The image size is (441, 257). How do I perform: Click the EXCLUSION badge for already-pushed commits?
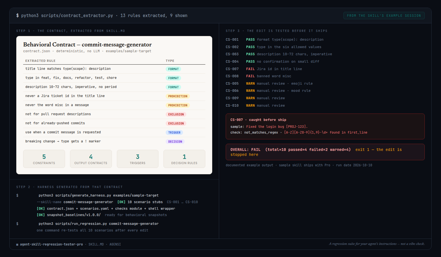(x=176, y=123)
